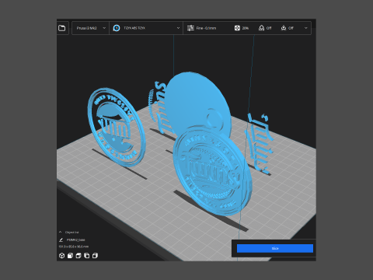Switch to top view cube icon
373x280 pixels.
78,256
